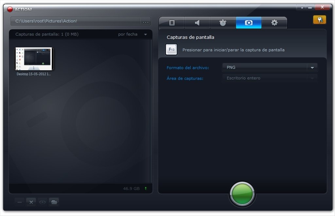Click the minus remove icon
335x216 pixels.
tap(20, 202)
